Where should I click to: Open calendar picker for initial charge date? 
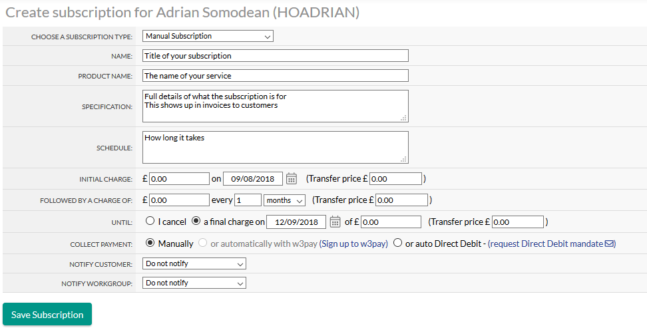291,178
